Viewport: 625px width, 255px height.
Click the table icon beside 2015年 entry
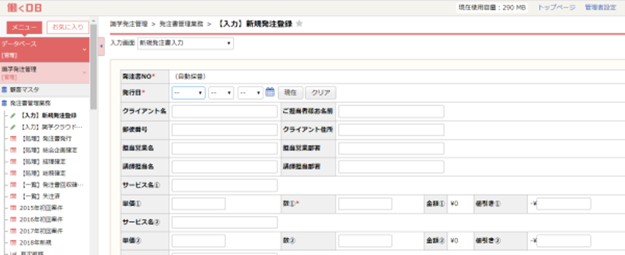click(x=13, y=208)
